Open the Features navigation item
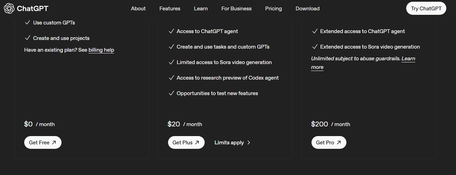The width and height of the screenshot is (456, 175). (x=170, y=9)
